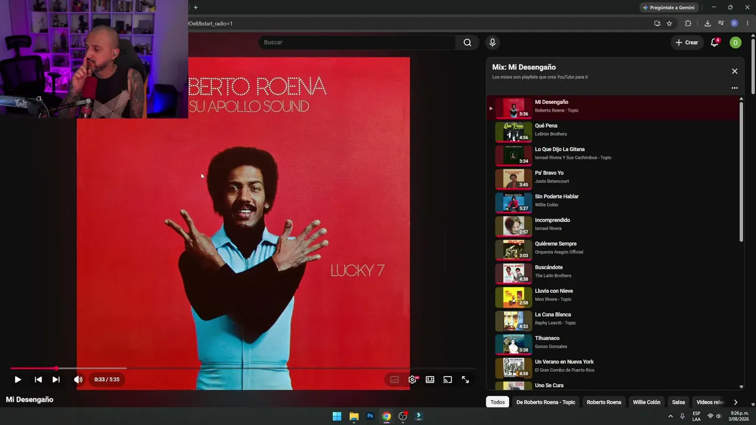The height and width of the screenshot is (425, 756).
Task: Select the Todos filter chip
Action: 498,402
